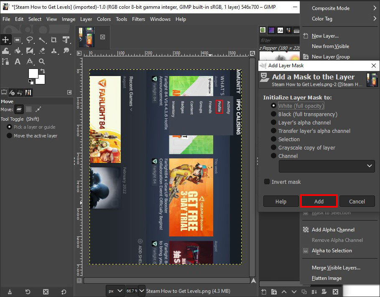Click Flatten Image in the context menu

point(326,278)
